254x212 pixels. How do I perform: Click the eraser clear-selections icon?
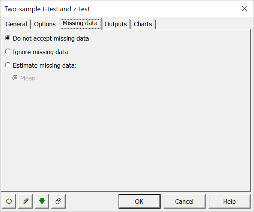click(x=26, y=201)
